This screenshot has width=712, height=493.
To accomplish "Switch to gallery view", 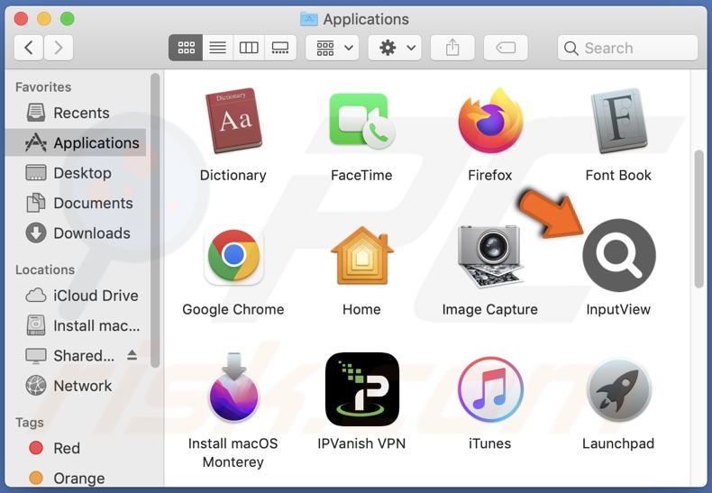I will (x=280, y=48).
